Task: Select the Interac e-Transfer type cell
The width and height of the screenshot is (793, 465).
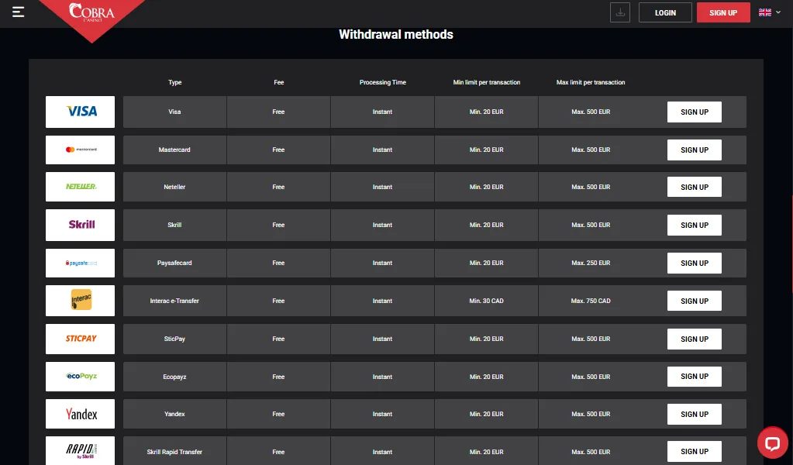Action: coord(174,301)
